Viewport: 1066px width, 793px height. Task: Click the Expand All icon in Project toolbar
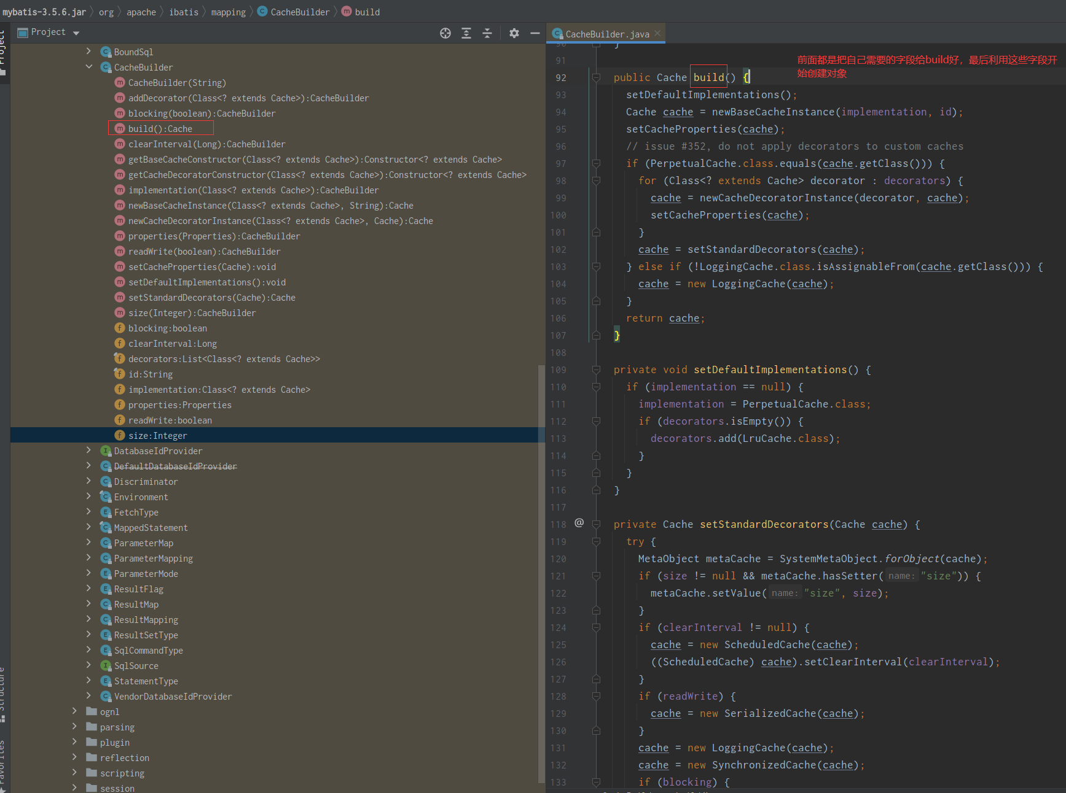click(466, 33)
